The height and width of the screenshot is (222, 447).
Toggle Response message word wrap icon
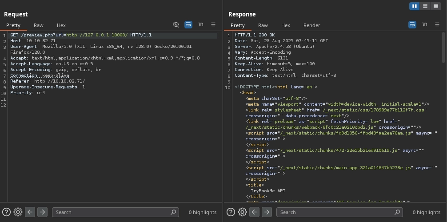412,25
